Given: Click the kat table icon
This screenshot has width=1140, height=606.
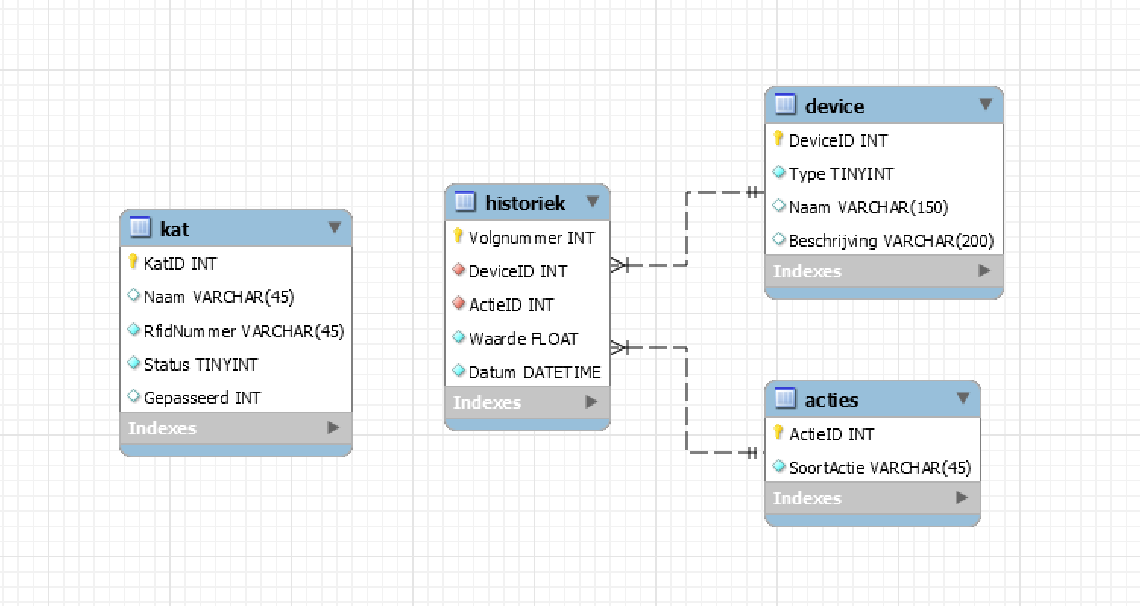Looking at the screenshot, I should (140, 227).
